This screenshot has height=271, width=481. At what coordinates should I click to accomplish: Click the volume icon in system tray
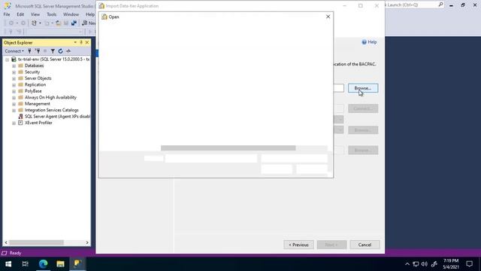(x=425, y=264)
